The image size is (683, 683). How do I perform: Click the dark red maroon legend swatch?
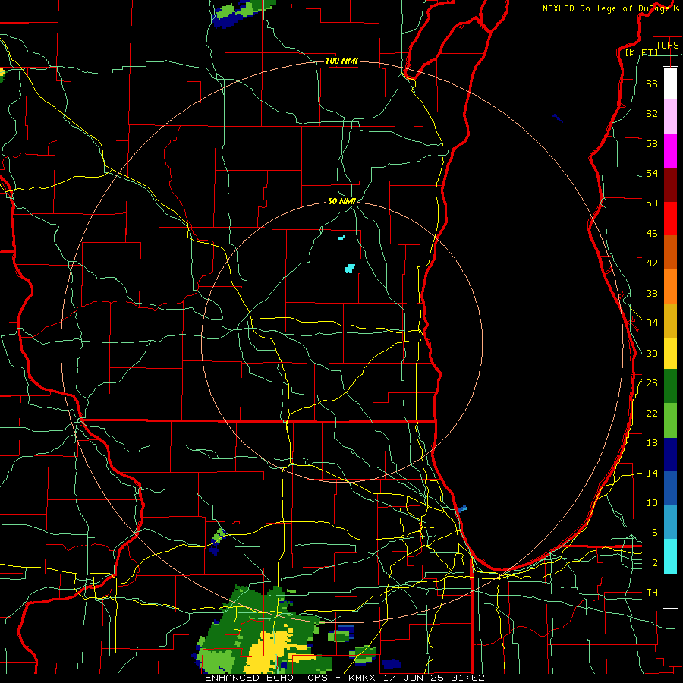click(x=670, y=185)
